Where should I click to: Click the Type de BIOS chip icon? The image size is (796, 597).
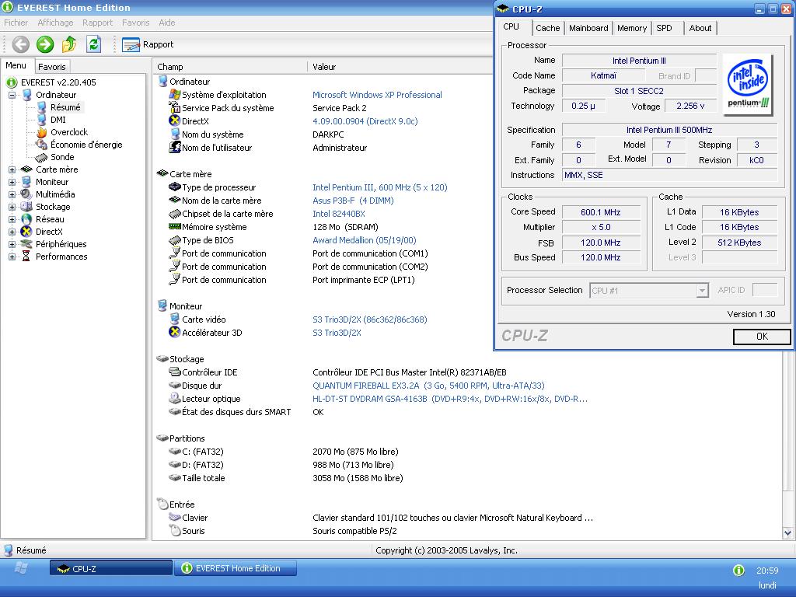tap(175, 239)
